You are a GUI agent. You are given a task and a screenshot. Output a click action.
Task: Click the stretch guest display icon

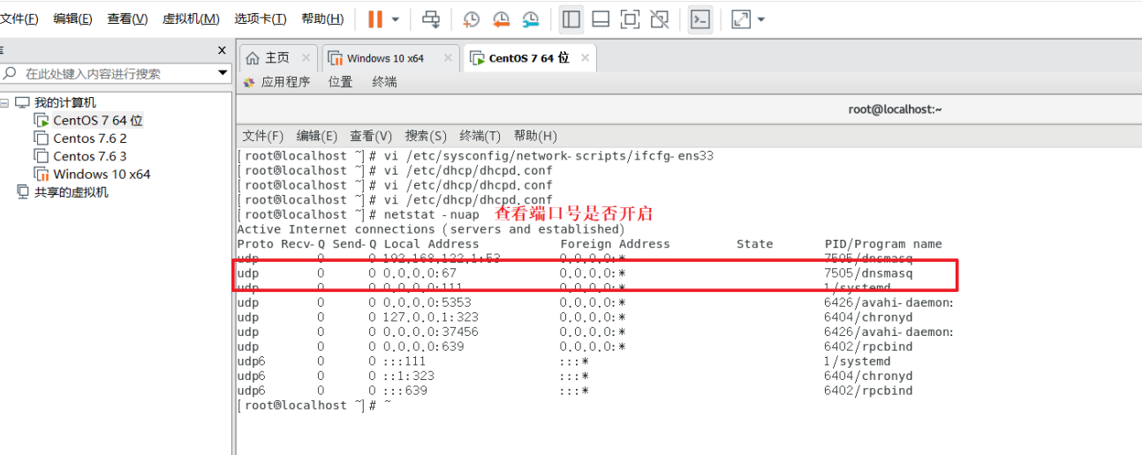point(741,19)
